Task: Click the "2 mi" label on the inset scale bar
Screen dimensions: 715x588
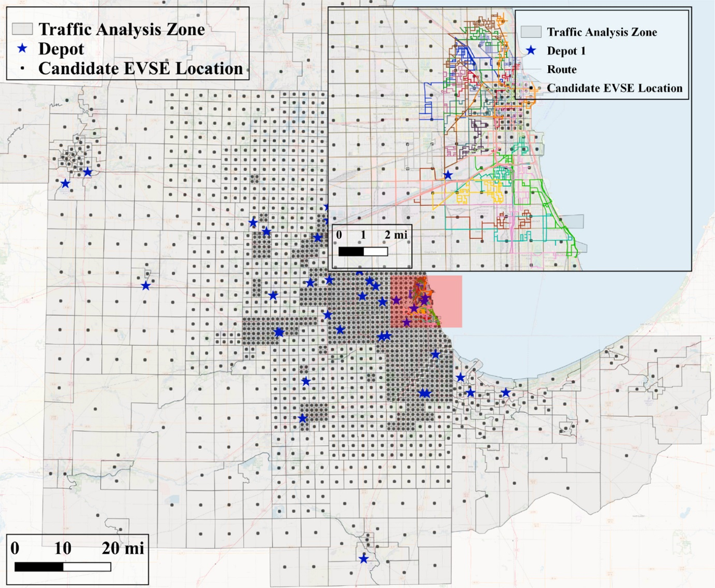Action: point(396,235)
